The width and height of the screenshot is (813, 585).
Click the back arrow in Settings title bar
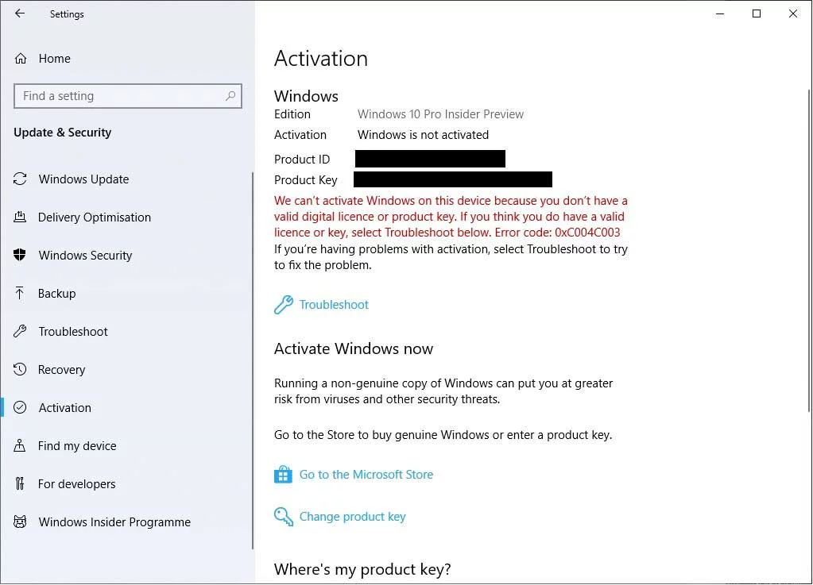pos(20,13)
